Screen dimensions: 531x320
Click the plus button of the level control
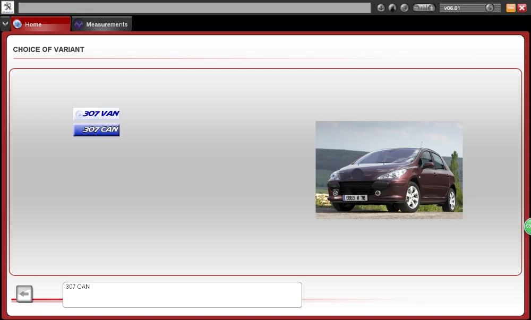[431, 8]
